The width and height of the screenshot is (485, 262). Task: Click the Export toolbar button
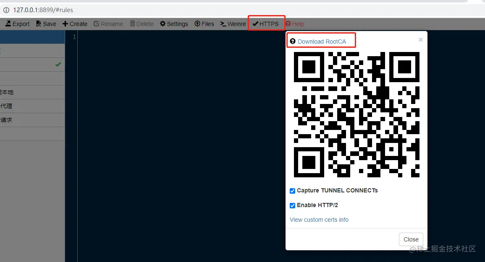pos(18,24)
